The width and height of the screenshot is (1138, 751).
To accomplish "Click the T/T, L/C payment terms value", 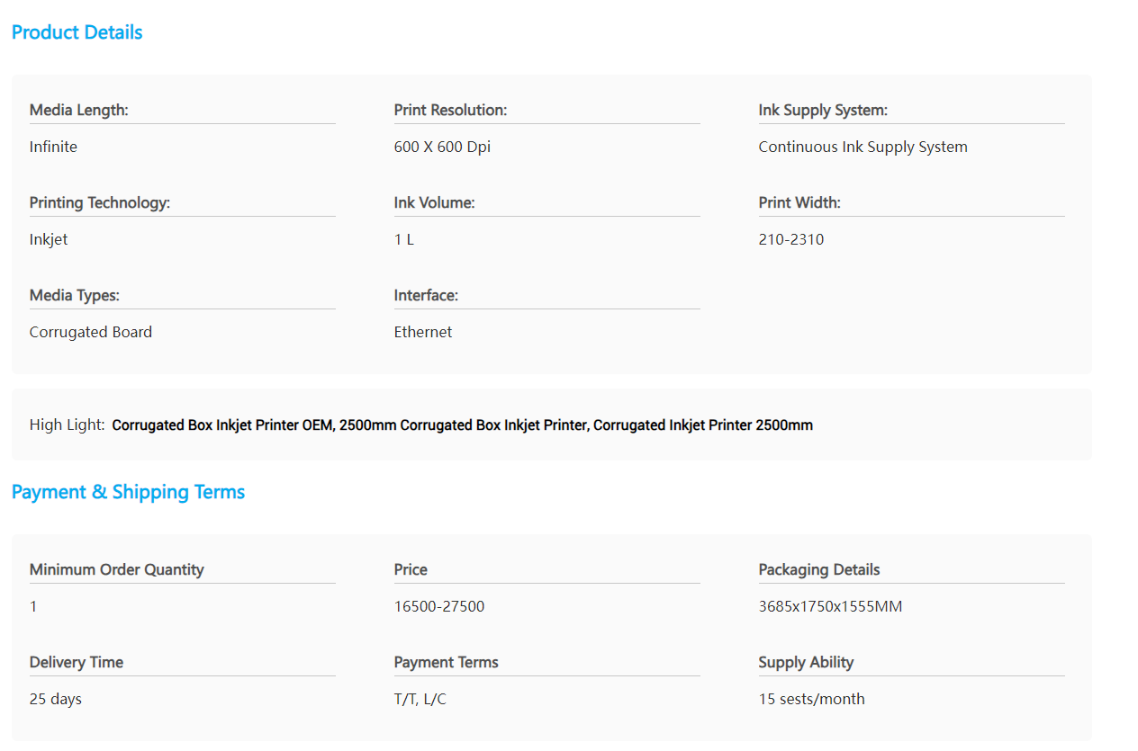I will click(x=420, y=699).
